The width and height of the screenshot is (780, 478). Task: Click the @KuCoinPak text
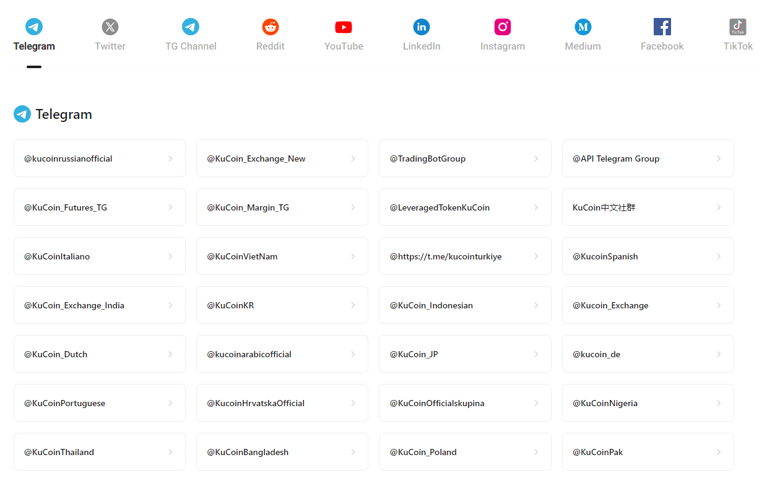[x=598, y=452]
